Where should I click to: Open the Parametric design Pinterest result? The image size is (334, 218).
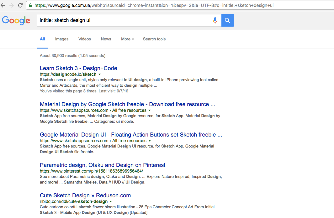pos(103,165)
